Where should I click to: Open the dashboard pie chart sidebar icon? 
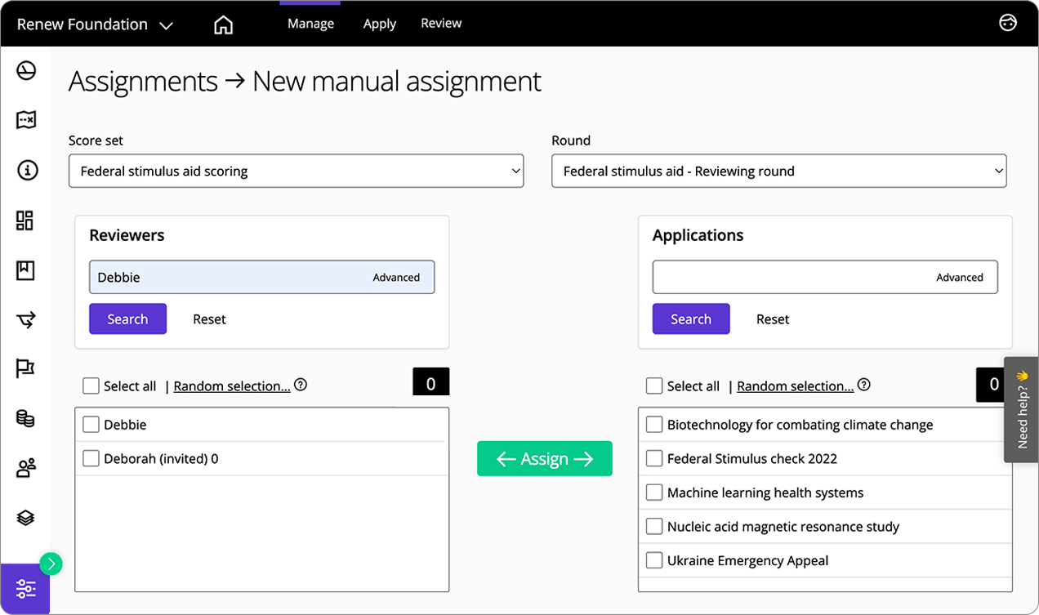26,71
